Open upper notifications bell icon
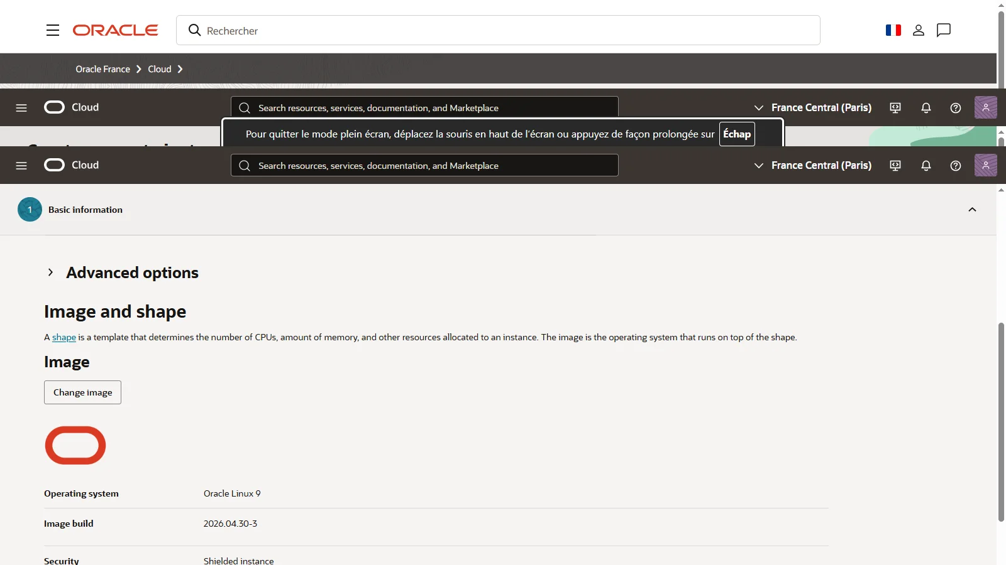This screenshot has width=1006, height=565. pos(926,108)
